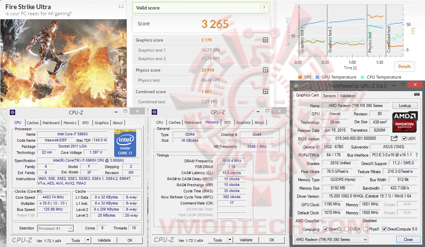Click Validate in the CPU-Z memory window

(246, 240)
